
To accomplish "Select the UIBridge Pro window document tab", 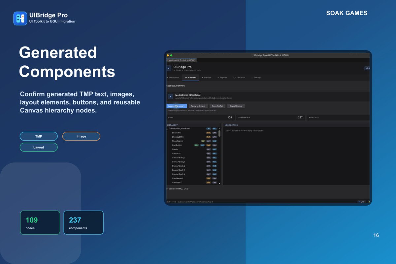I will (x=181, y=60).
